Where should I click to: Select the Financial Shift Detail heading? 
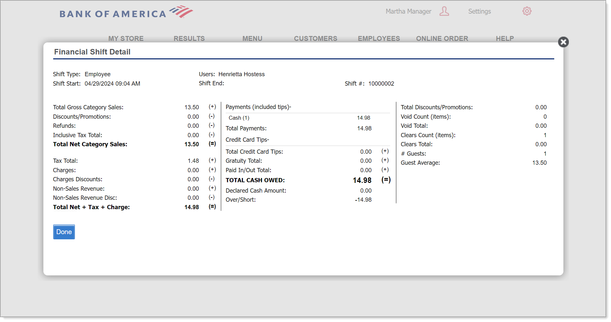tap(92, 52)
